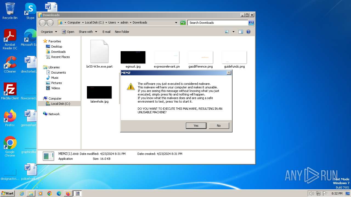Select brSS-WJw.exe.part file
This screenshot has height=197, width=351.
pos(99,54)
